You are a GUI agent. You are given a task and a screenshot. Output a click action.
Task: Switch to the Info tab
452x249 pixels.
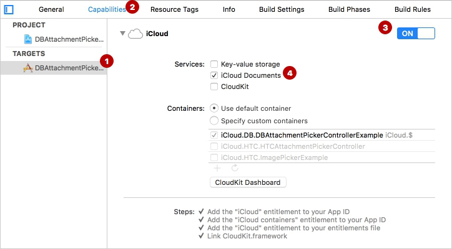pos(229,9)
